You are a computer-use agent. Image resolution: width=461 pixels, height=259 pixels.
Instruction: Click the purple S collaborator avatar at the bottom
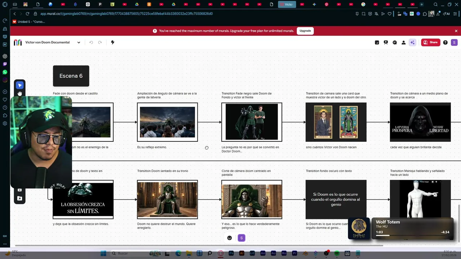[x=242, y=238]
